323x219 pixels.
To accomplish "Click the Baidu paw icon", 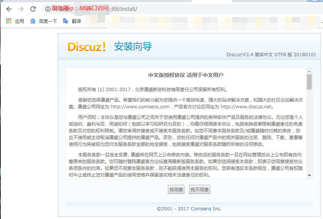I will click(33, 21).
